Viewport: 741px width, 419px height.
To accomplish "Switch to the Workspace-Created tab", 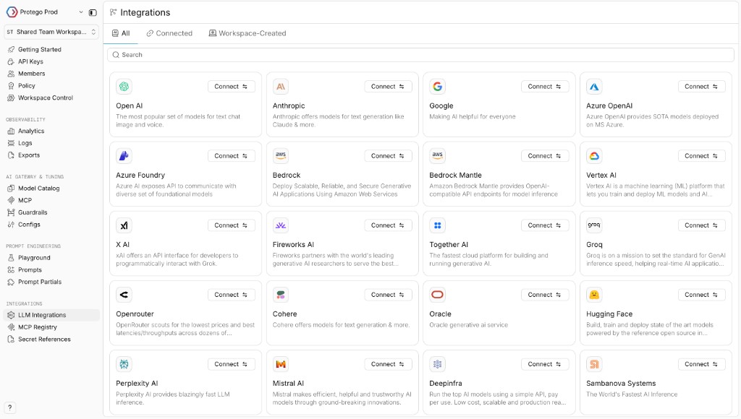I will 247,33.
